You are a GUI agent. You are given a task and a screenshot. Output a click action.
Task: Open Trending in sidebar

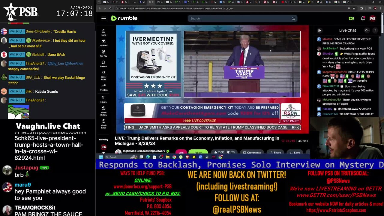coord(103,87)
